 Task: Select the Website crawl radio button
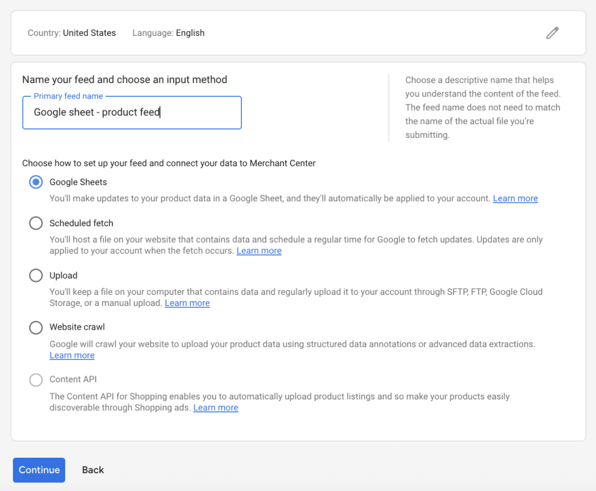click(x=36, y=327)
